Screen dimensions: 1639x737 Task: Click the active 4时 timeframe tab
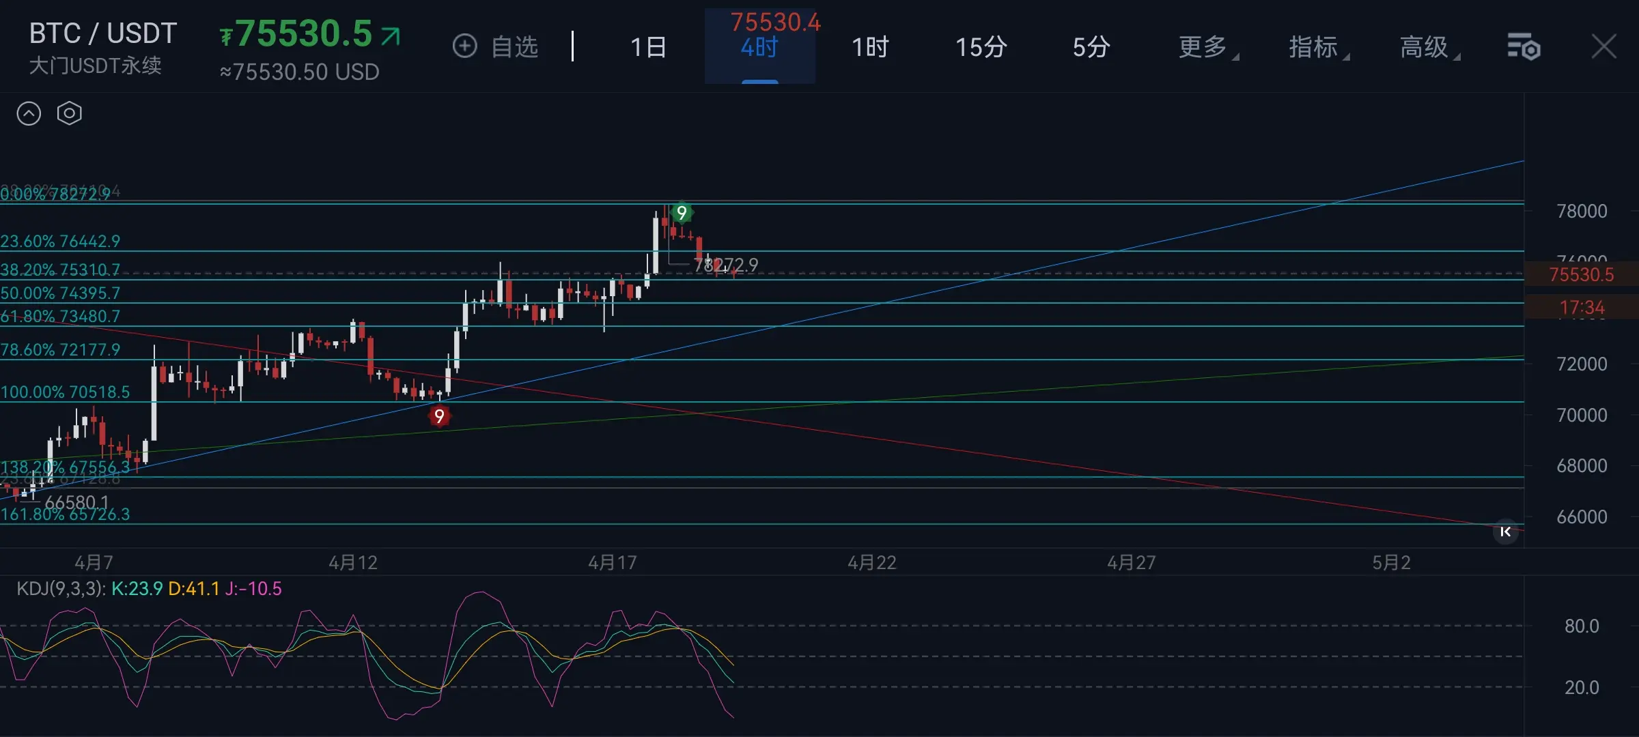[759, 48]
